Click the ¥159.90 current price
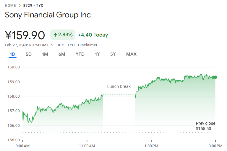227x151 pixels. pos(25,35)
